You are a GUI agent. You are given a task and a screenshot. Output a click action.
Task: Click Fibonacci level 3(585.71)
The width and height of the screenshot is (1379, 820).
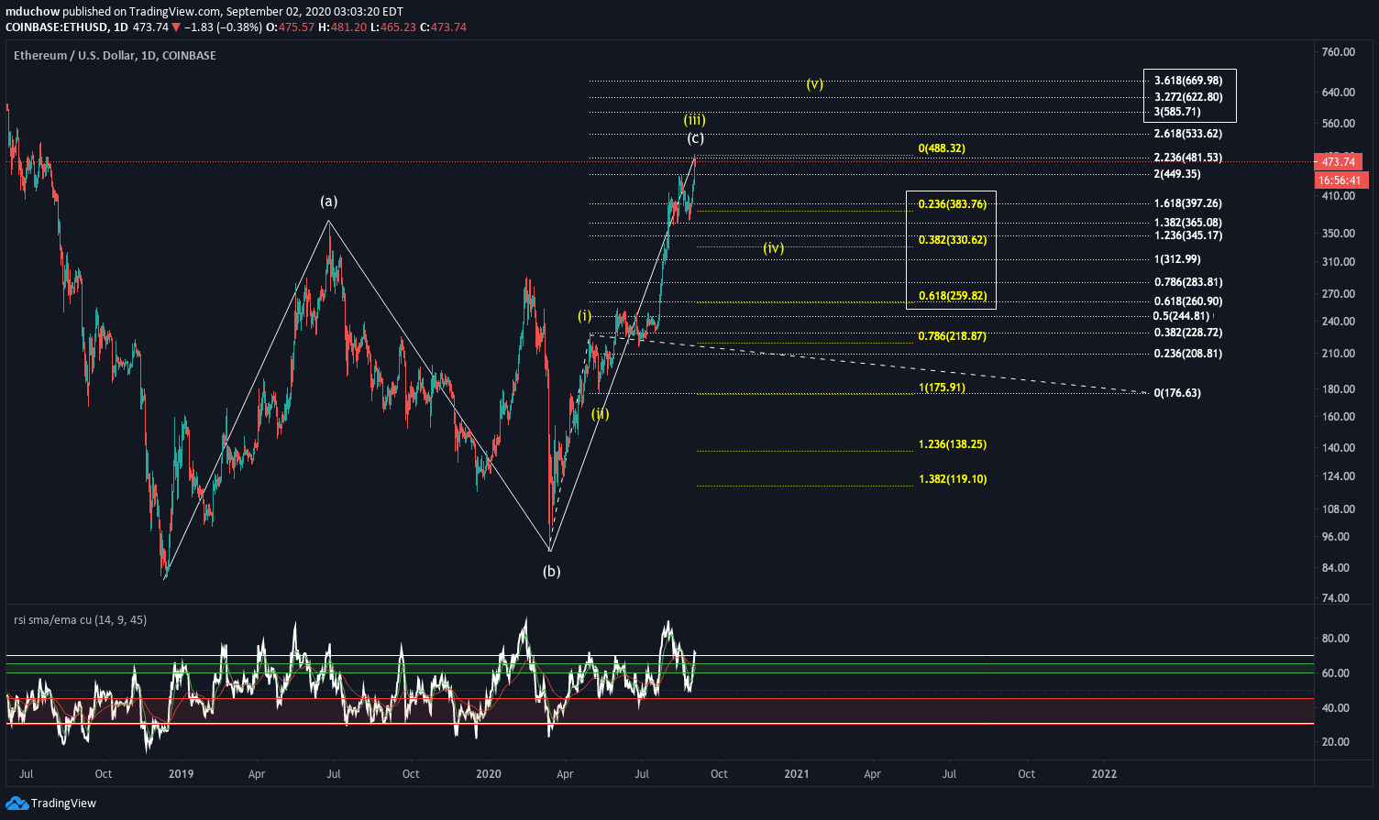click(1177, 112)
